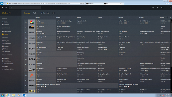
Task: Open CSI: Miami listing
Action: [139, 48]
